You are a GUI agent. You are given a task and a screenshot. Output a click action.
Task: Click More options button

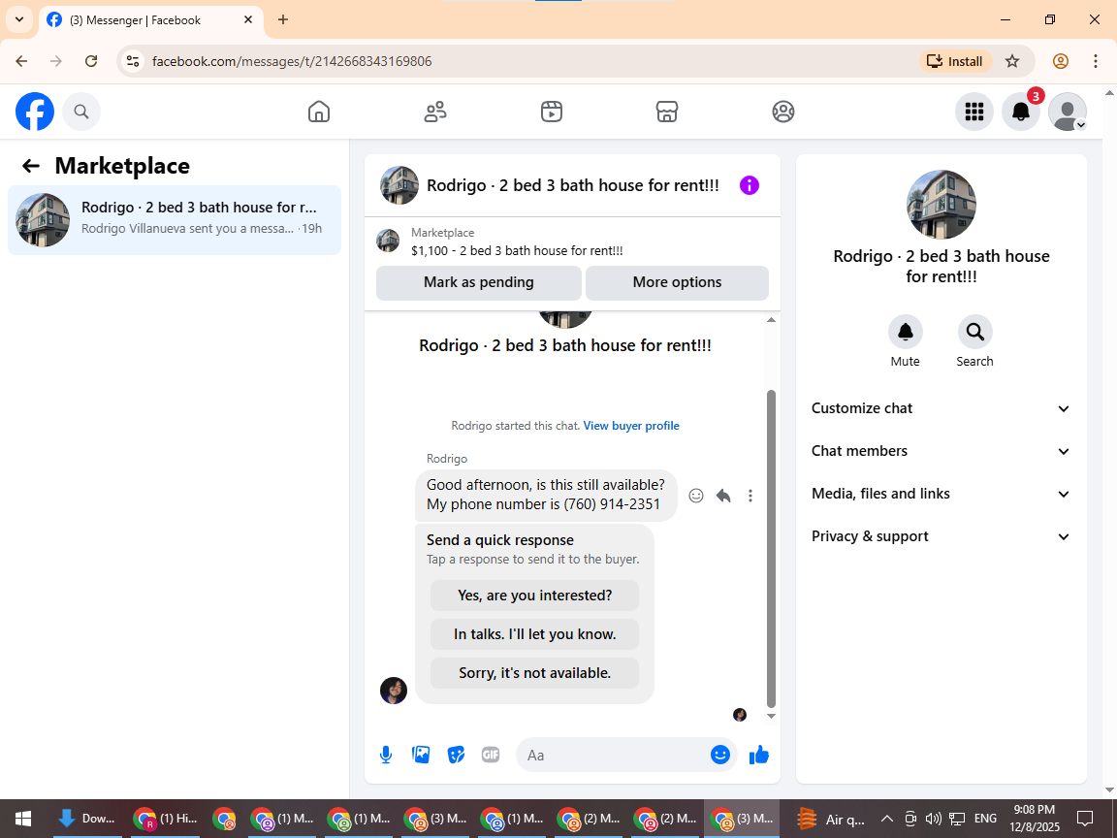tap(677, 282)
